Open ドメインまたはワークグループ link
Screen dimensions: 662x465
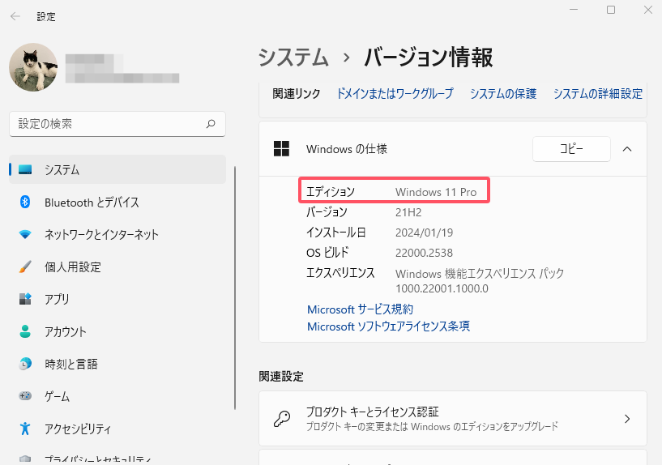[395, 93]
